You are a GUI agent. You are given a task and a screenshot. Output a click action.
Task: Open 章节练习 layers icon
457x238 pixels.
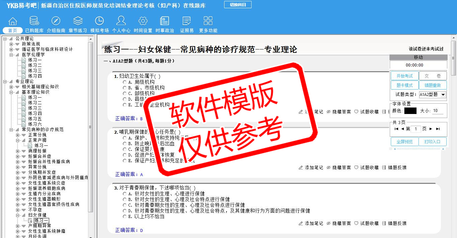[x=78, y=21]
